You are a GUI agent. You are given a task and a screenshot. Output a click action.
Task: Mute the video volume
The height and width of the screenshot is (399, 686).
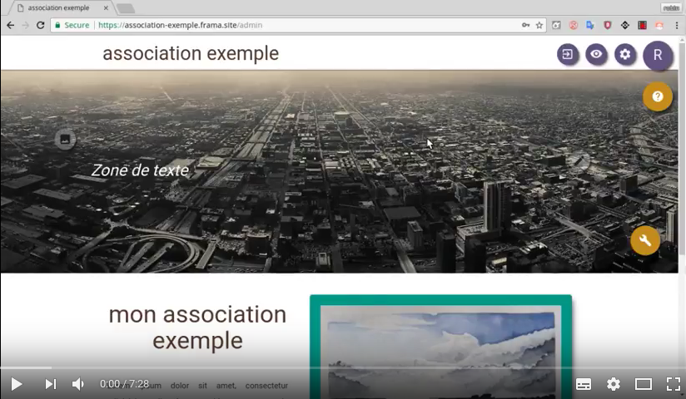tap(78, 384)
